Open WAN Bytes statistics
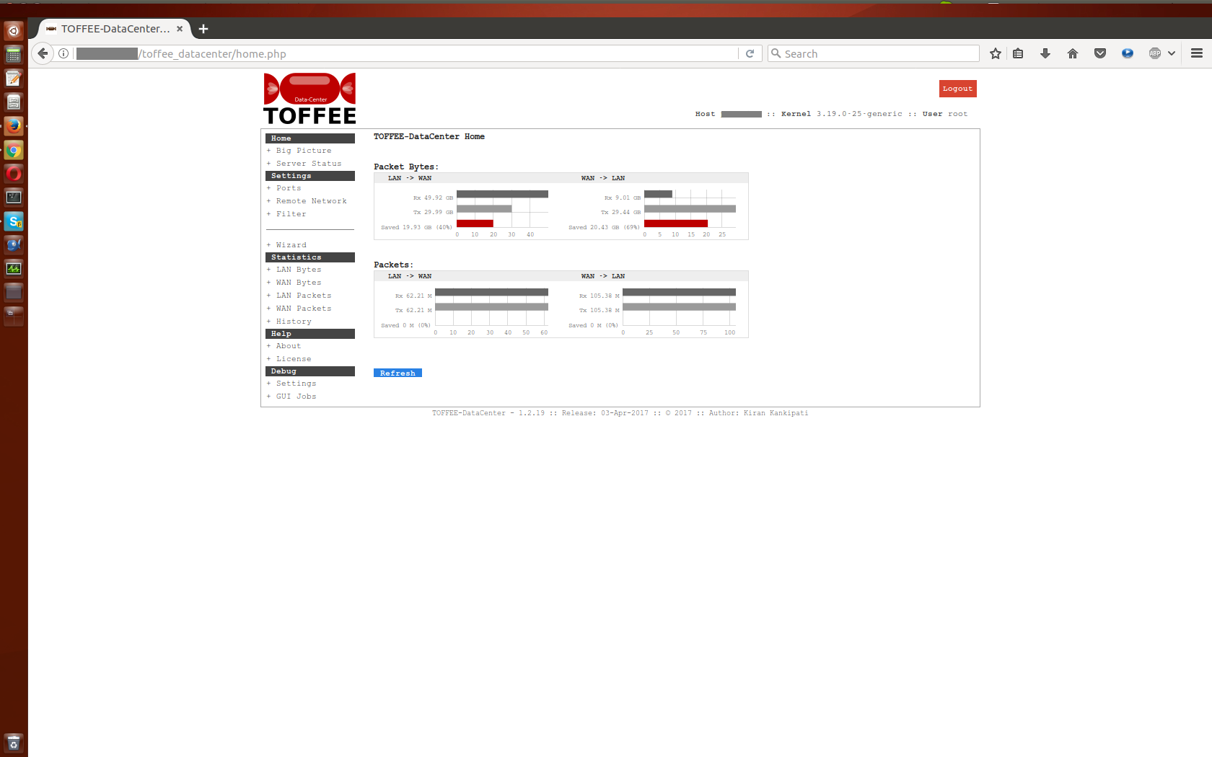This screenshot has width=1212, height=757. [x=299, y=283]
